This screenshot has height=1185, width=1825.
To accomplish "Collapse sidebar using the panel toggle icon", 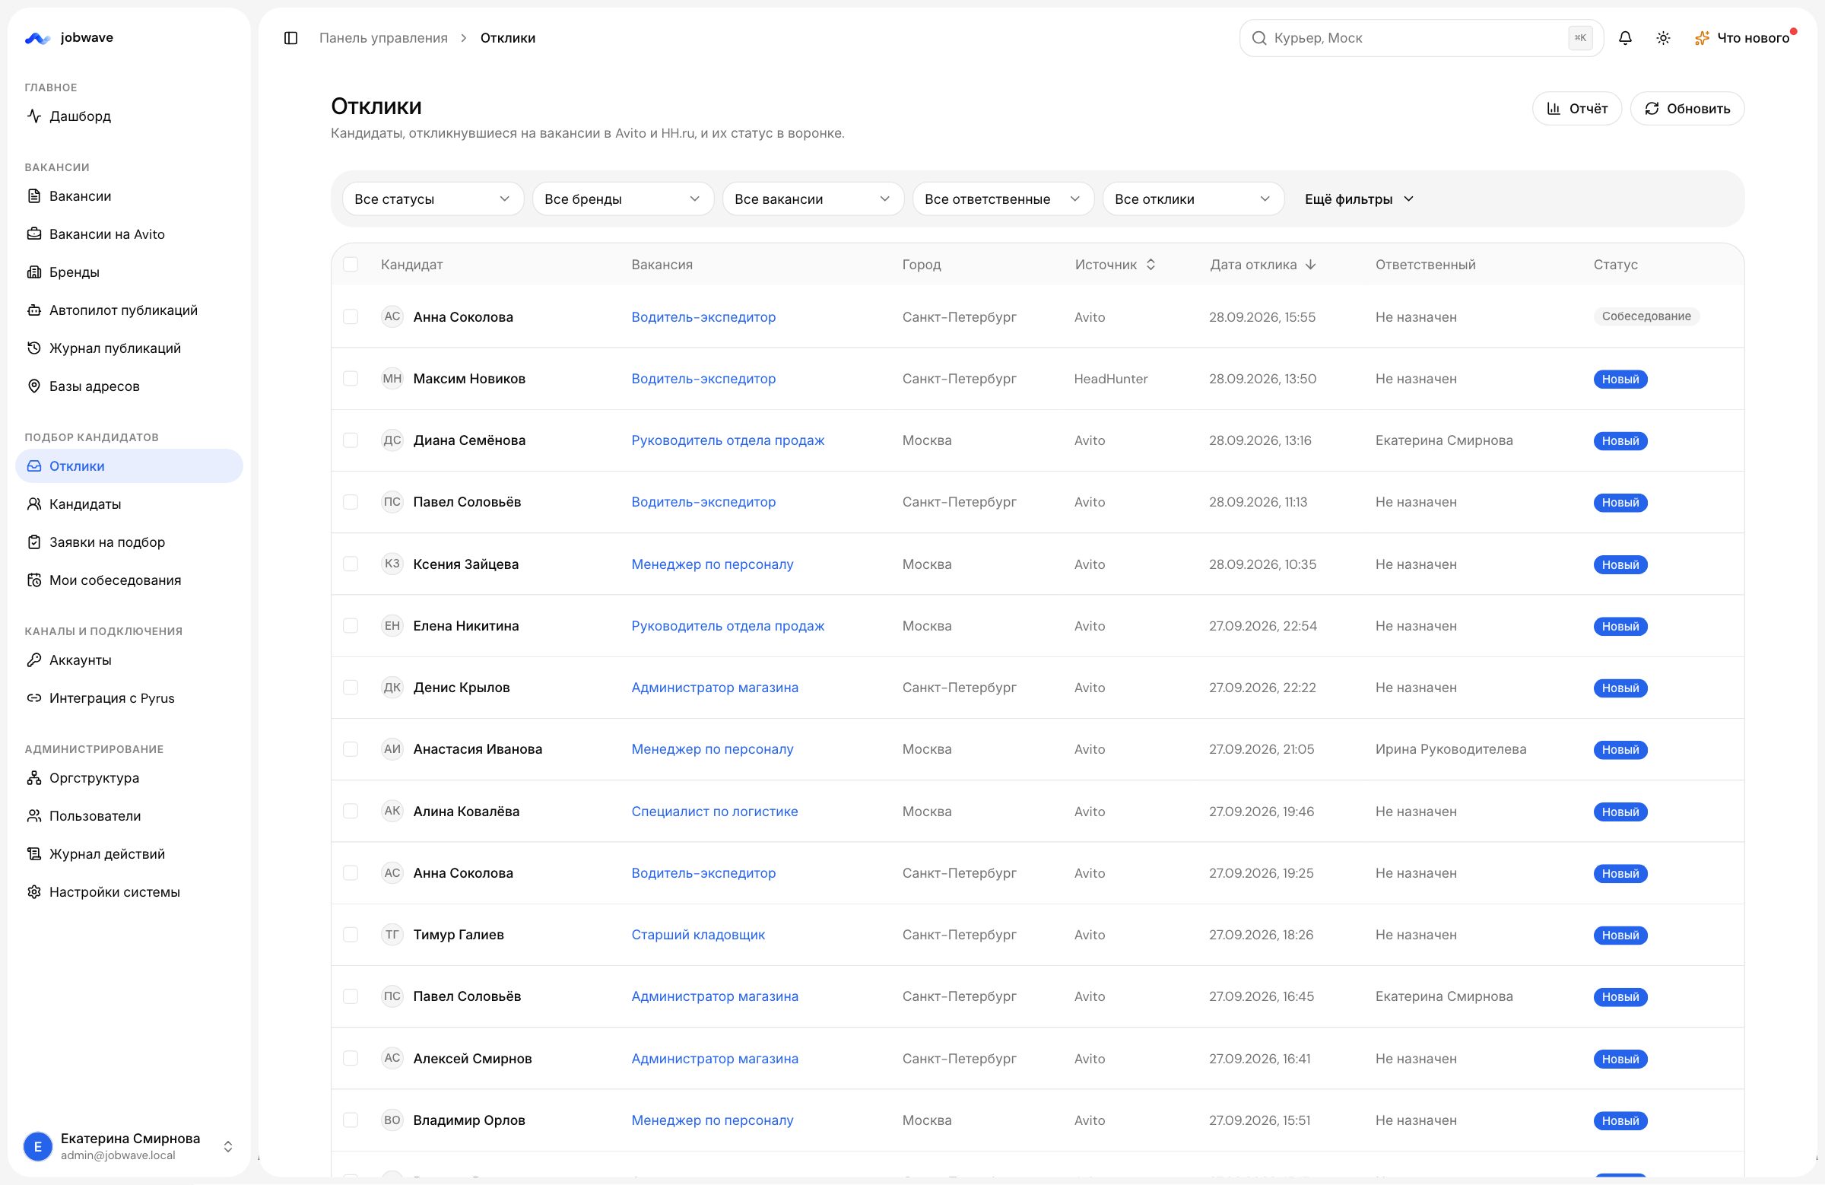I will pyautogui.click(x=290, y=37).
